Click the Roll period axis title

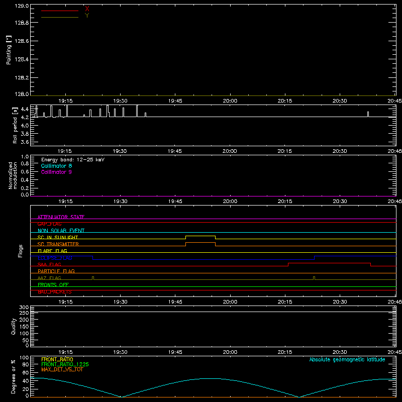coord(15,125)
